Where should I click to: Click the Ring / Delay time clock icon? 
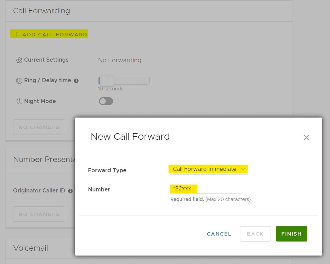tap(19, 81)
